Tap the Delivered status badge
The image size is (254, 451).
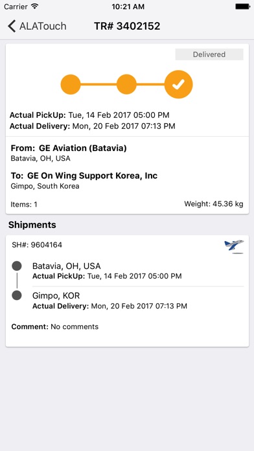[x=209, y=54]
